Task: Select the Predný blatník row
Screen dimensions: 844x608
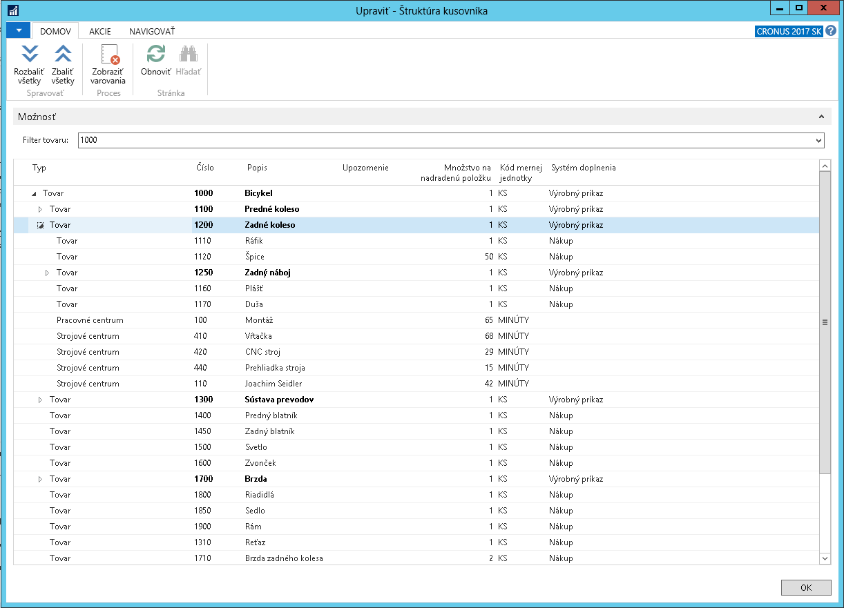Action: tap(416, 415)
